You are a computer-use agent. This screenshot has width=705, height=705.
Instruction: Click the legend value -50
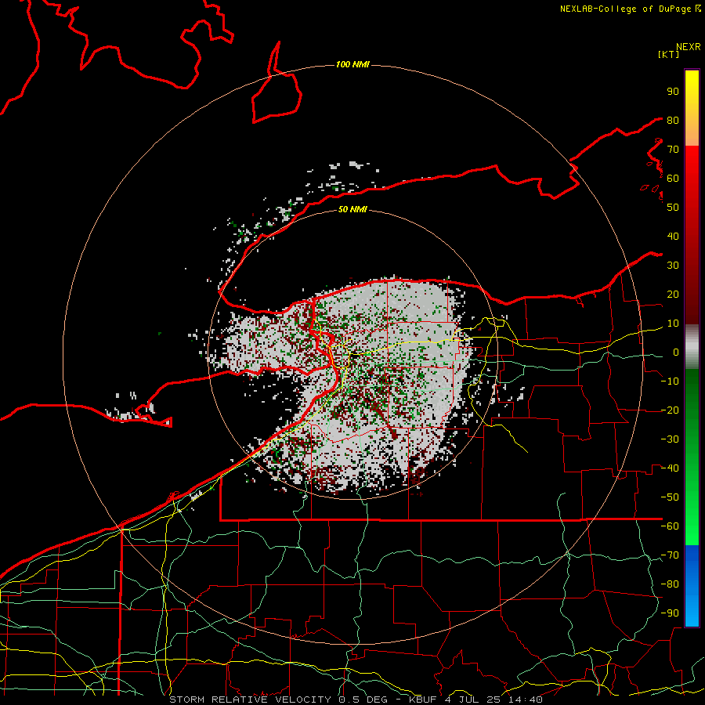click(670, 497)
